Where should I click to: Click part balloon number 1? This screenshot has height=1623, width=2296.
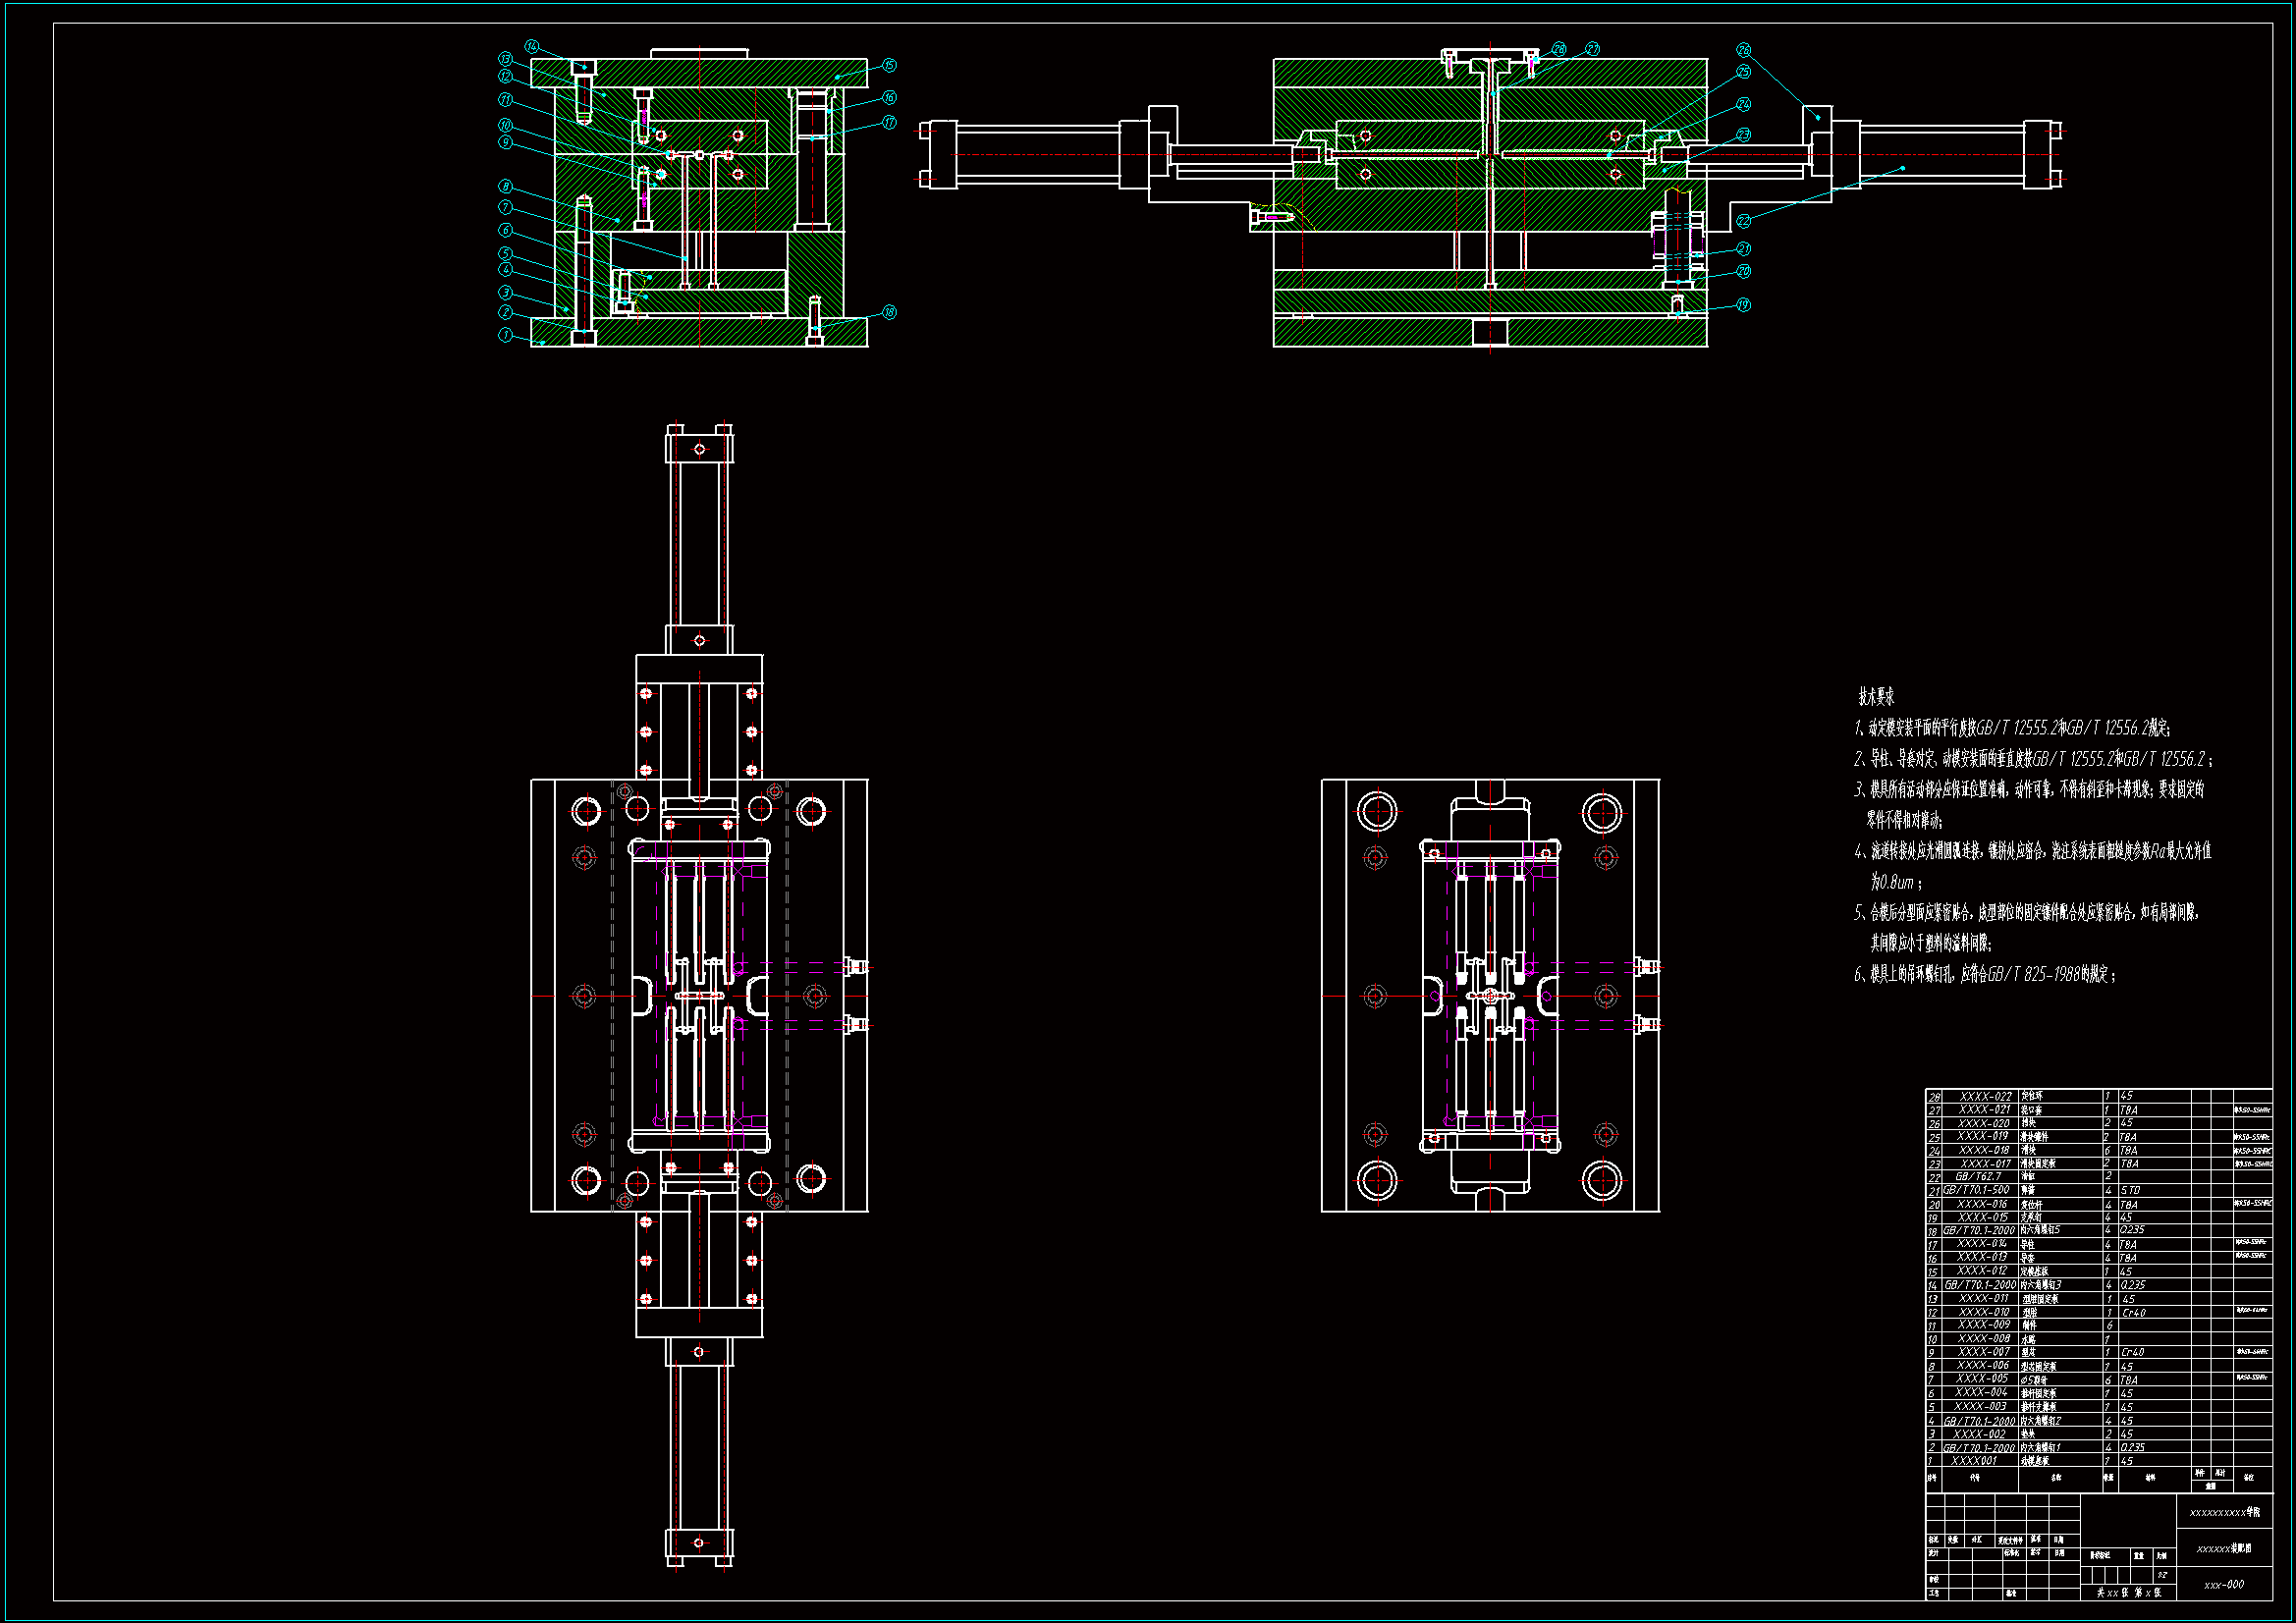click(x=506, y=335)
